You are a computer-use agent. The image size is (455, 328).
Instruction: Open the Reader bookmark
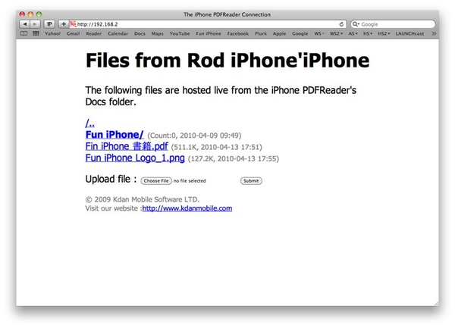click(x=94, y=33)
